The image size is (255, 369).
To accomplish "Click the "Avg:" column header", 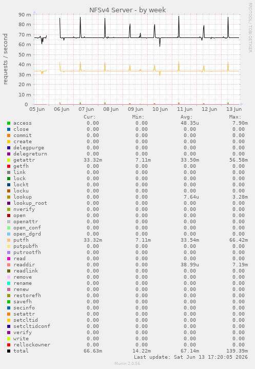I will click(x=187, y=117).
